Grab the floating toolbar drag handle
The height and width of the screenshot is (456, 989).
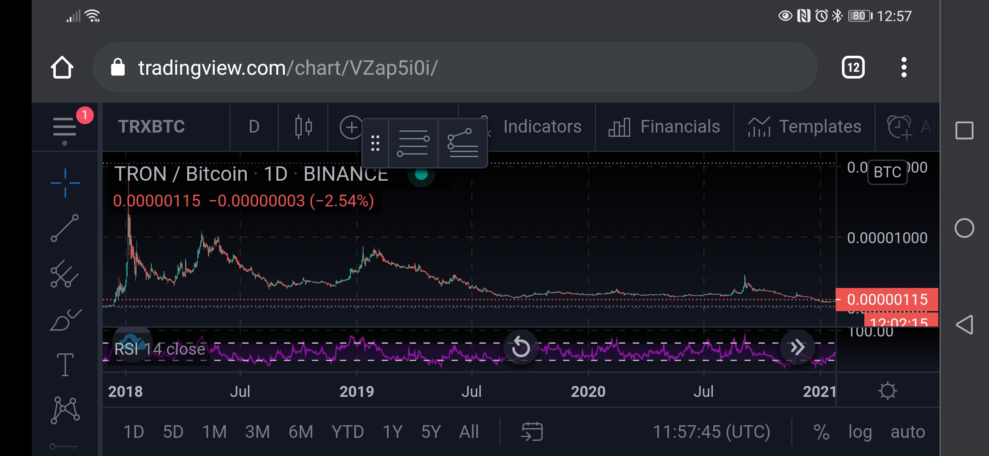(x=375, y=144)
